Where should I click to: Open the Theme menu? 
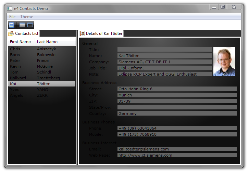coord(26,17)
